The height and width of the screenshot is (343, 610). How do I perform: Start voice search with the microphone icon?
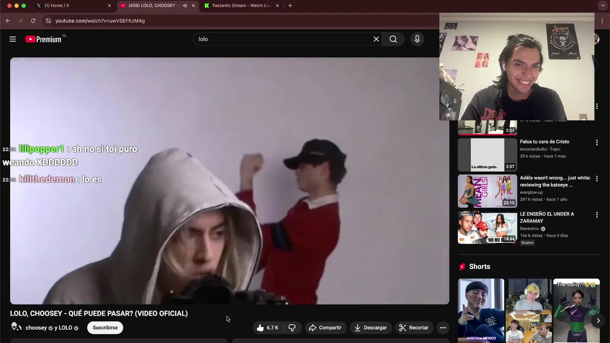(x=417, y=39)
